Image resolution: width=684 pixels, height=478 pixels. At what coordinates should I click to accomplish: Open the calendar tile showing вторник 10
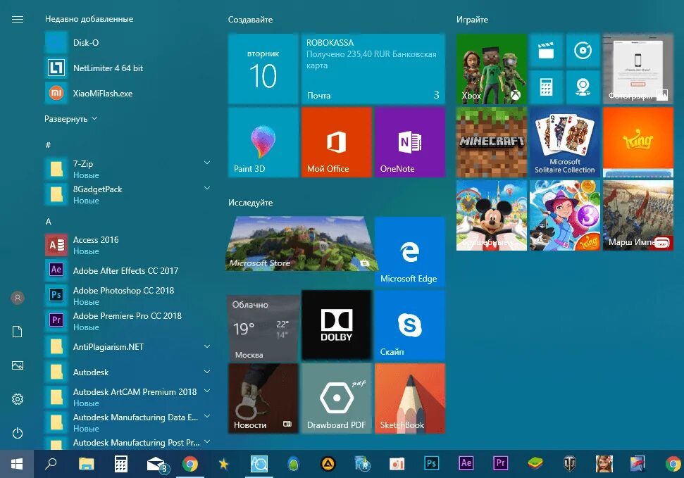263,69
